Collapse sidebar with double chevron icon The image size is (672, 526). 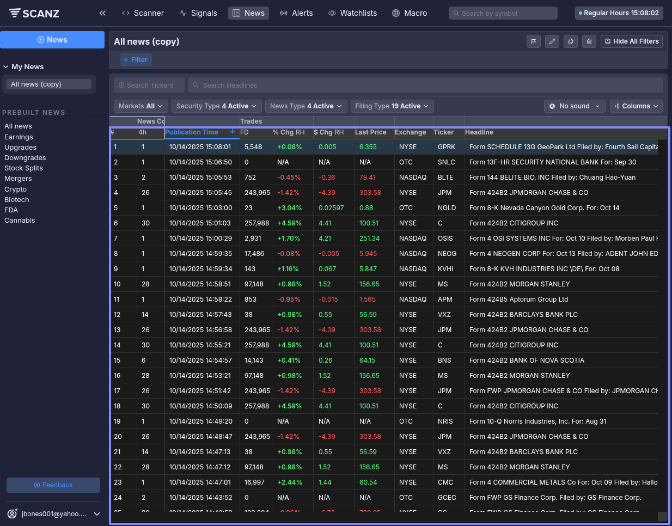tap(102, 13)
